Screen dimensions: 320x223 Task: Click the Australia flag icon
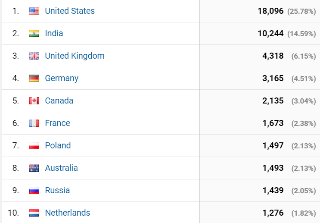[34, 168]
